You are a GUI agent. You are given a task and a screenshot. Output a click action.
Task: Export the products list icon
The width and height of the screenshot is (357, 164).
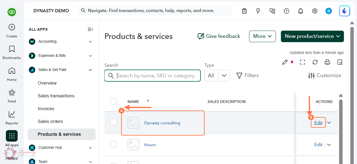[340, 62]
